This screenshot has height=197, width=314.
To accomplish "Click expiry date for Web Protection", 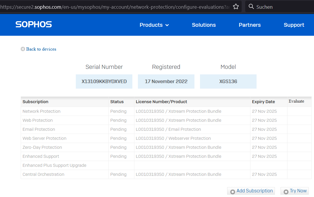I will 264,120.
